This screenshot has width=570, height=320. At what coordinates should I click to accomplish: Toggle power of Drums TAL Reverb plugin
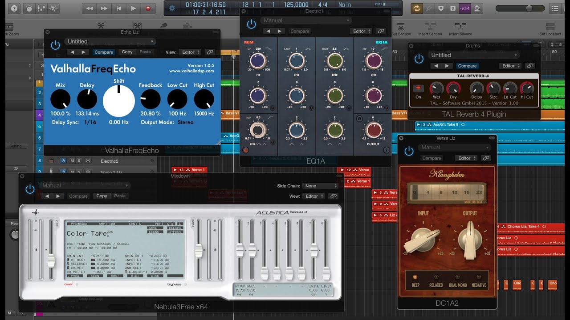[419, 59]
